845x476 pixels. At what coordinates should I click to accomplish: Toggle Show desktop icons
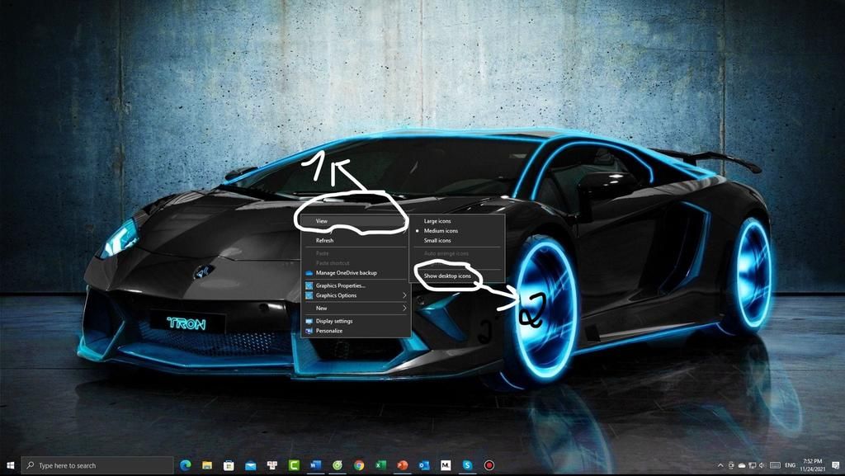click(457, 276)
